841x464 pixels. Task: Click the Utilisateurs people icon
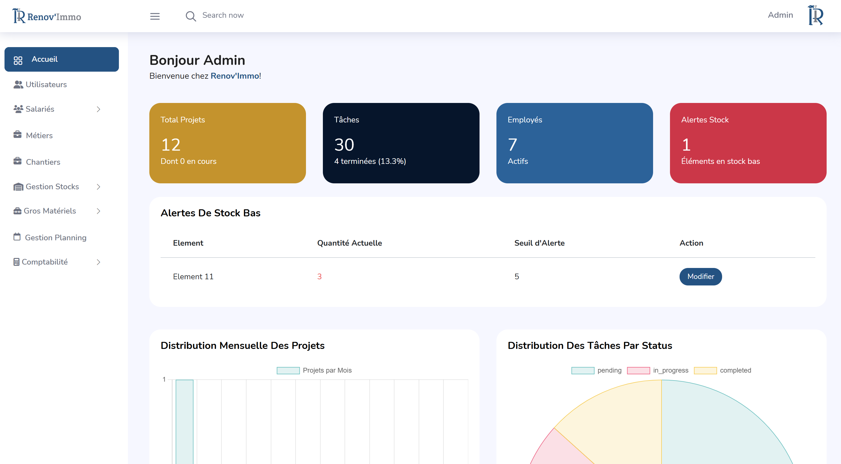coord(18,84)
